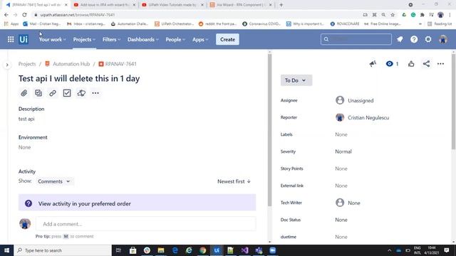
Task: Click the Story Points None value
Action: pyautogui.click(x=341, y=169)
